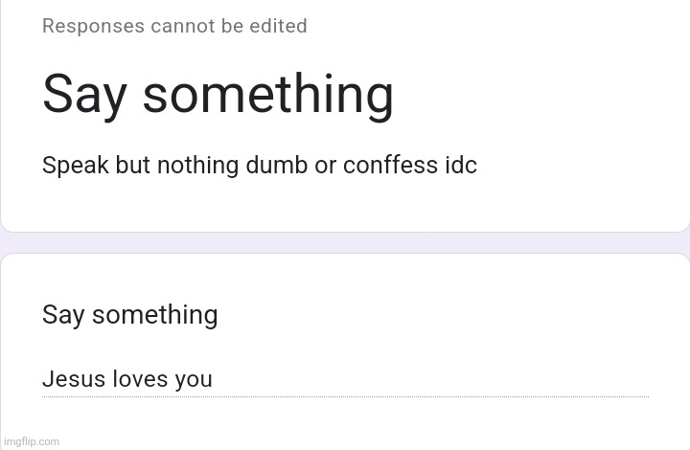This screenshot has width=690, height=450.
Task: Click the dotted underline beneath the answer
Action: 345,396
